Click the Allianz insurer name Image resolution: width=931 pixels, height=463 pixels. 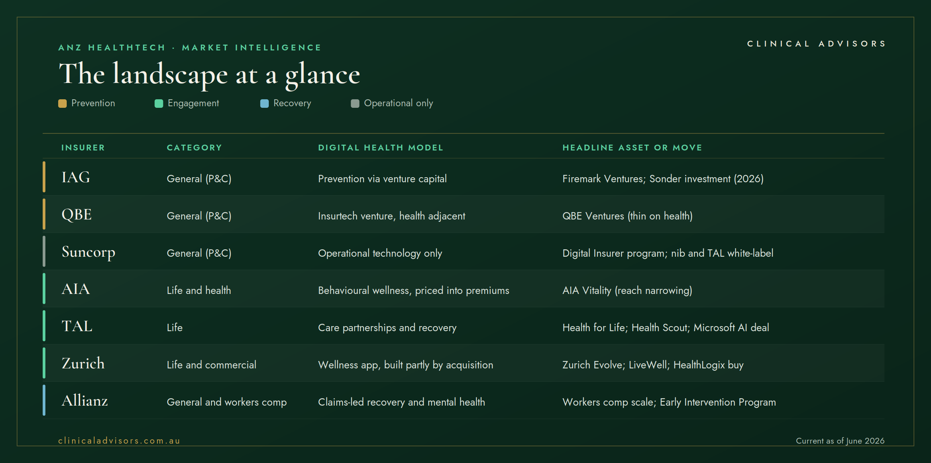(85, 401)
